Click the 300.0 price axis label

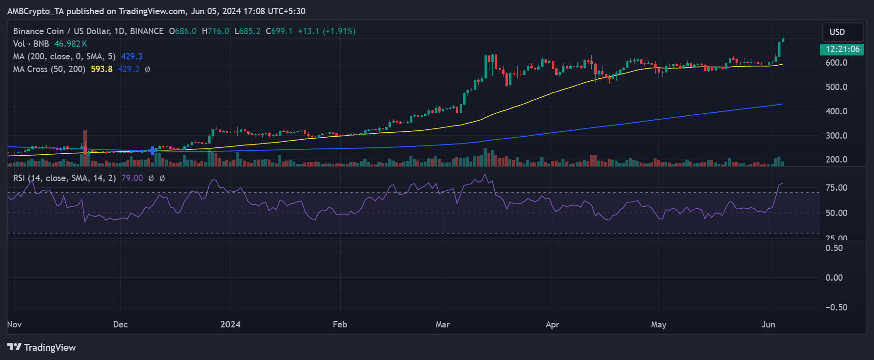point(836,136)
